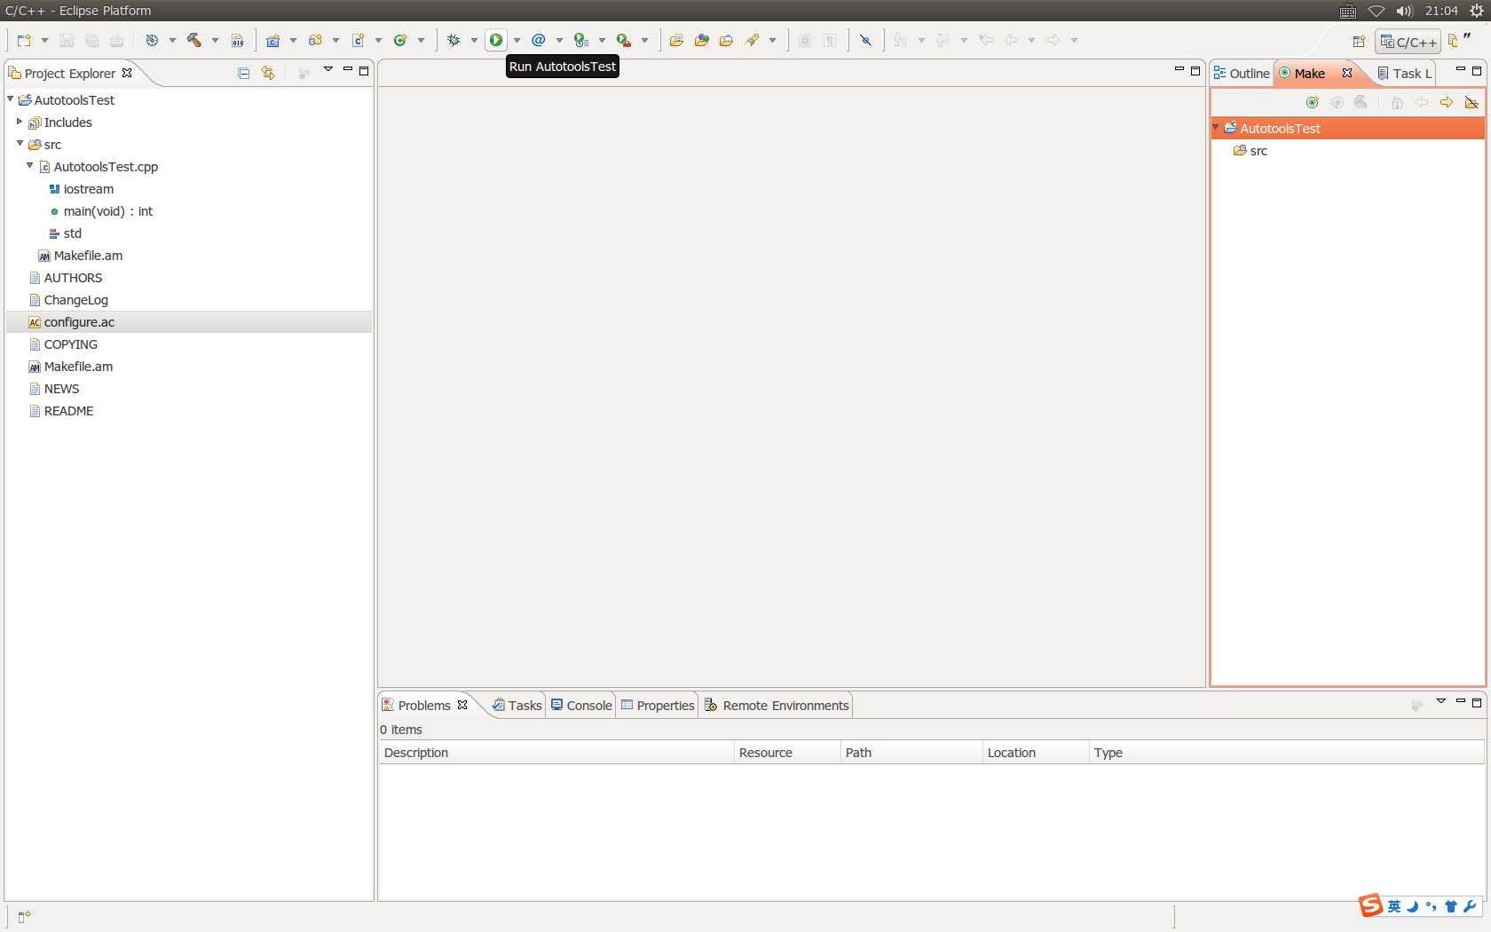Collapse the src folder
This screenshot has height=932, width=1491.
point(20,144)
